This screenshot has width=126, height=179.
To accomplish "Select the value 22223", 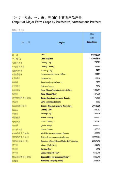I will (x=98, y=74).
